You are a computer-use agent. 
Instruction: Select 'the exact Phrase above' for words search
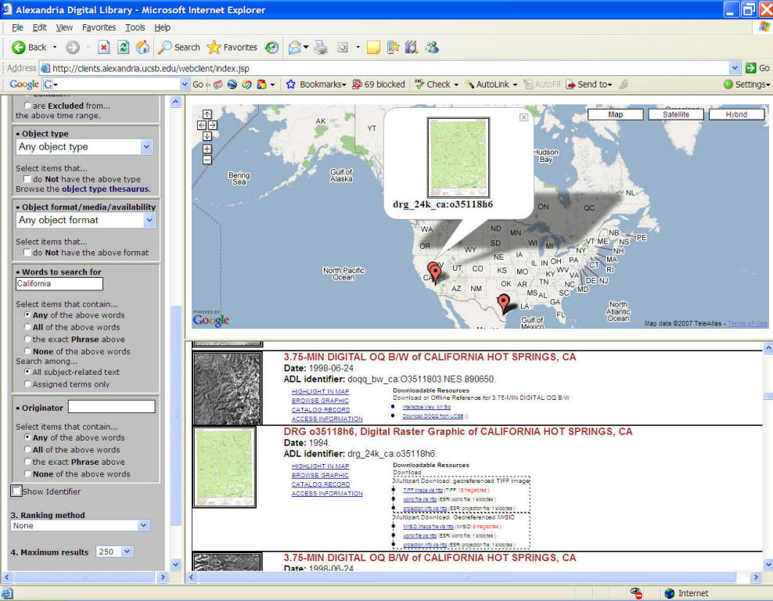27,339
